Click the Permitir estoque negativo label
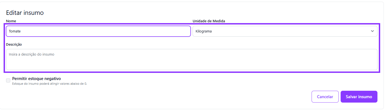The image size is (386, 110). (37, 79)
